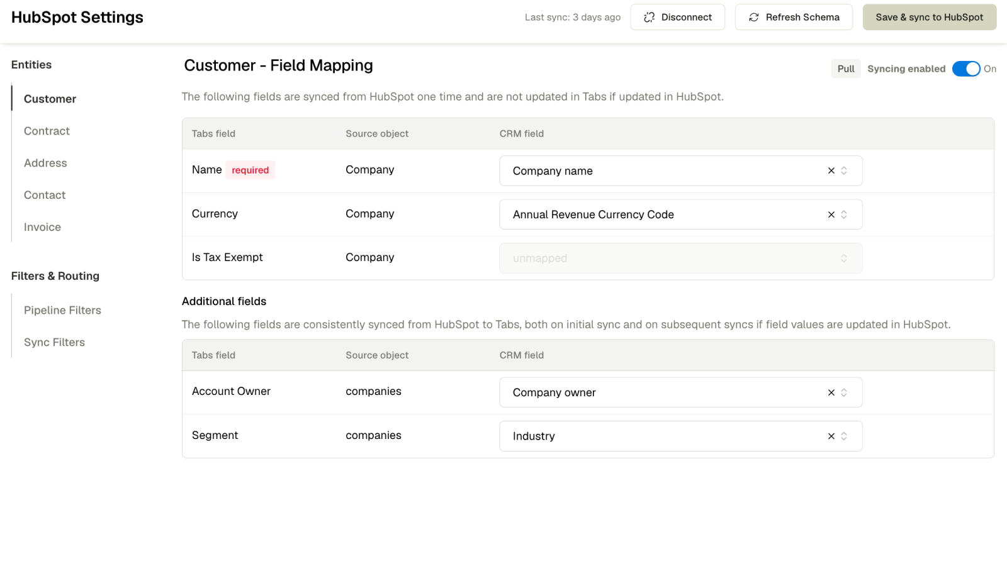Click Save & sync to HubSpot
This screenshot has height=566, width=1007.
click(929, 17)
